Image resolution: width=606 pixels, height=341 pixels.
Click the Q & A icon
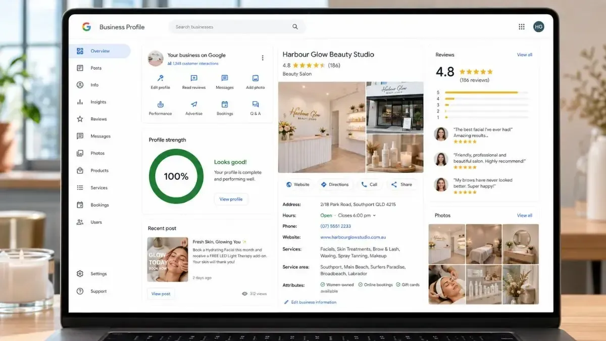coord(256,105)
